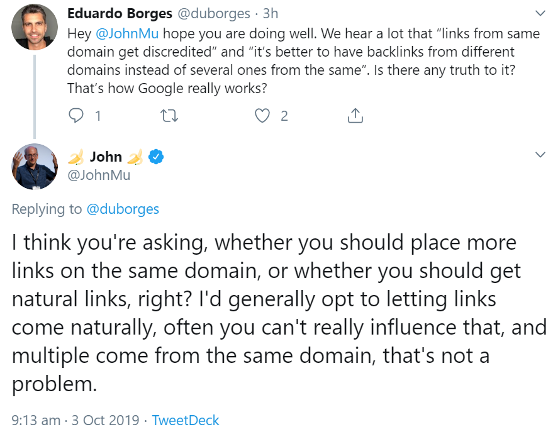This screenshot has height=439, width=553.
Task: Click the reply icon on Eduardo's tweet
Action: click(76, 116)
